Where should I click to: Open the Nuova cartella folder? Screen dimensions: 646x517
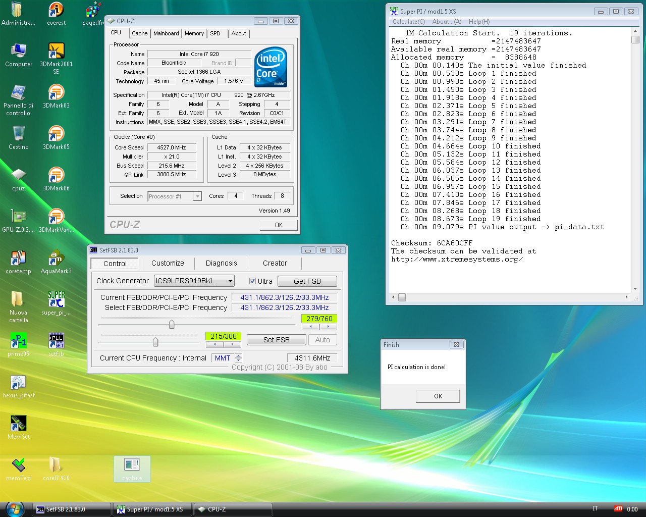(x=18, y=307)
